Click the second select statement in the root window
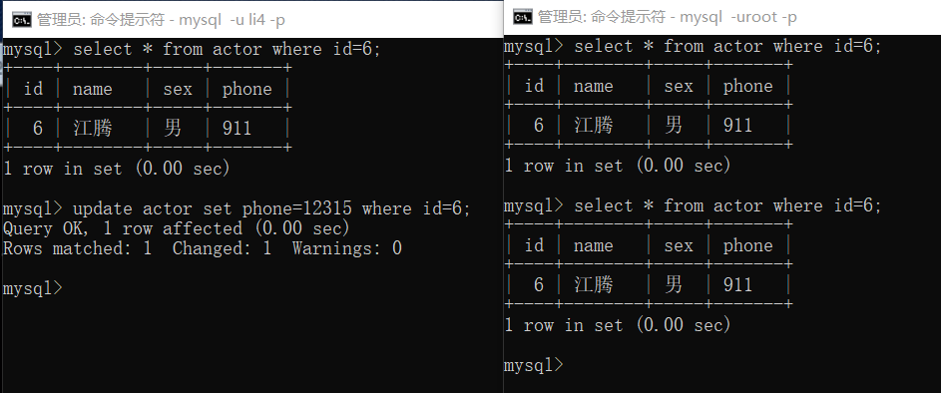Image resolution: width=941 pixels, height=393 pixels. coord(693,205)
